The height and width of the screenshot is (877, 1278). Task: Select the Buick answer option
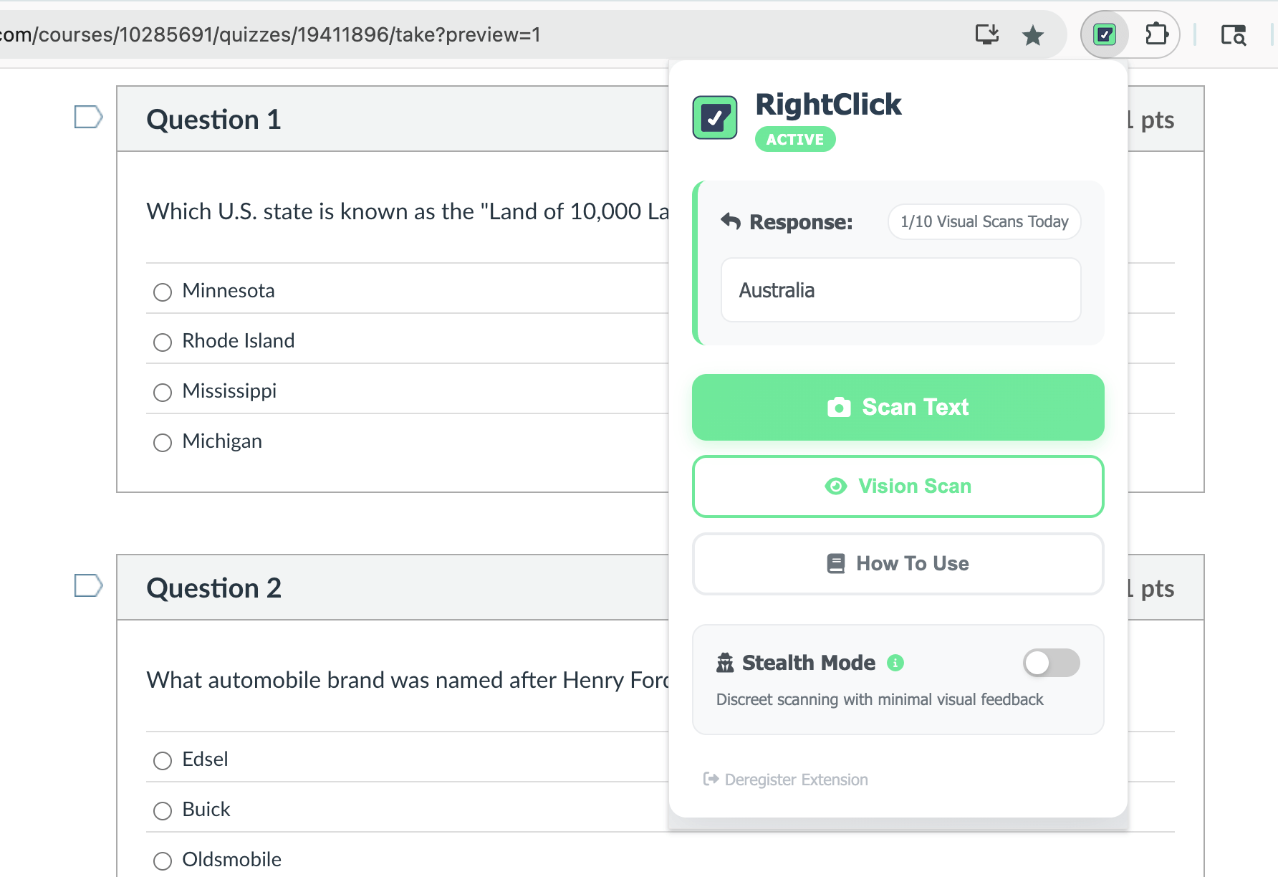[x=162, y=810]
